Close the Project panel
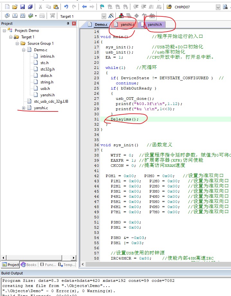The width and height of the screenshot is (231, 296). pos(74,24)
